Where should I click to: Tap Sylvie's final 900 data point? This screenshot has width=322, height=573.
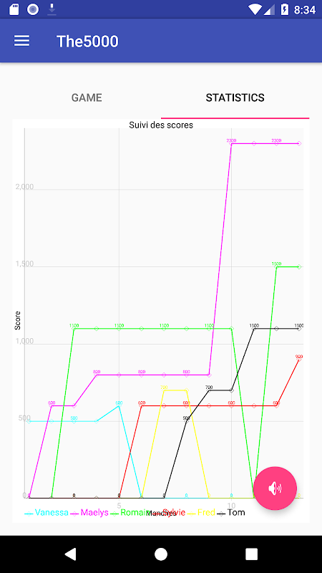(x=299, y=360)
